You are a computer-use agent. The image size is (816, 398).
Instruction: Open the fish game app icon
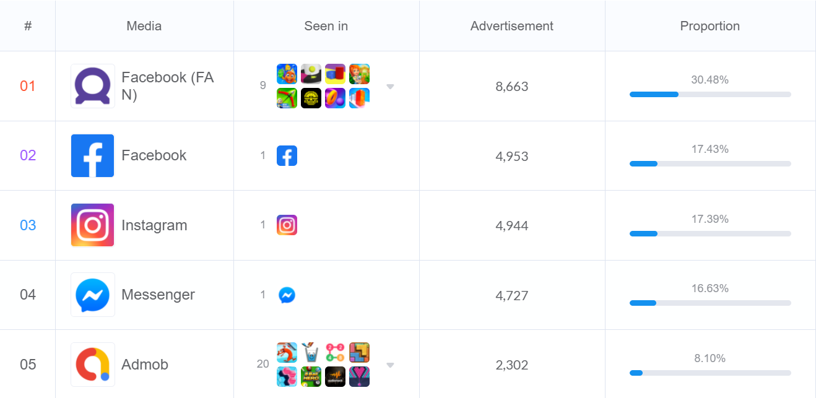click(x=287, y=74)
